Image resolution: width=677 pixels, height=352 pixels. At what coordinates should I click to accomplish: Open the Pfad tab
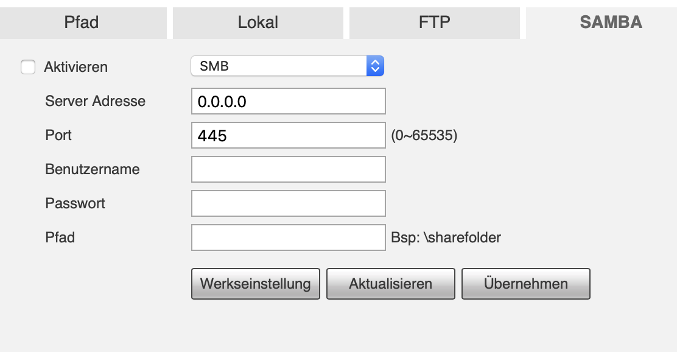pyautogui.click(x=83, y=23)
